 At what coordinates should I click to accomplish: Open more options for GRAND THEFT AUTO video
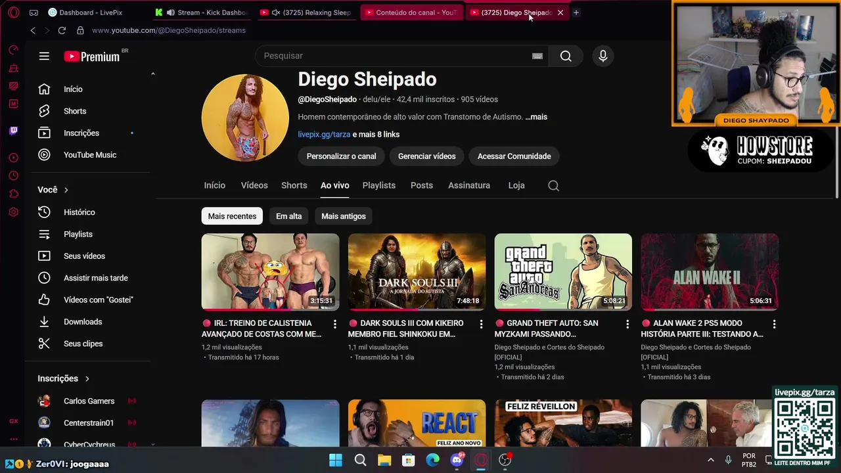(x=627, y=324)
